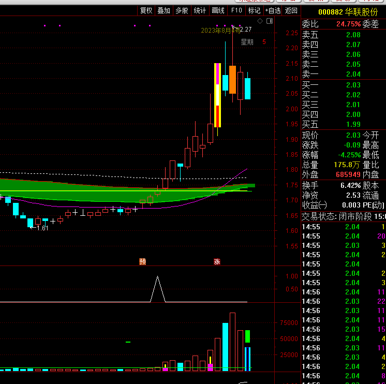
Task: Toggle the side panel layout icon
Action: [270, 21]
